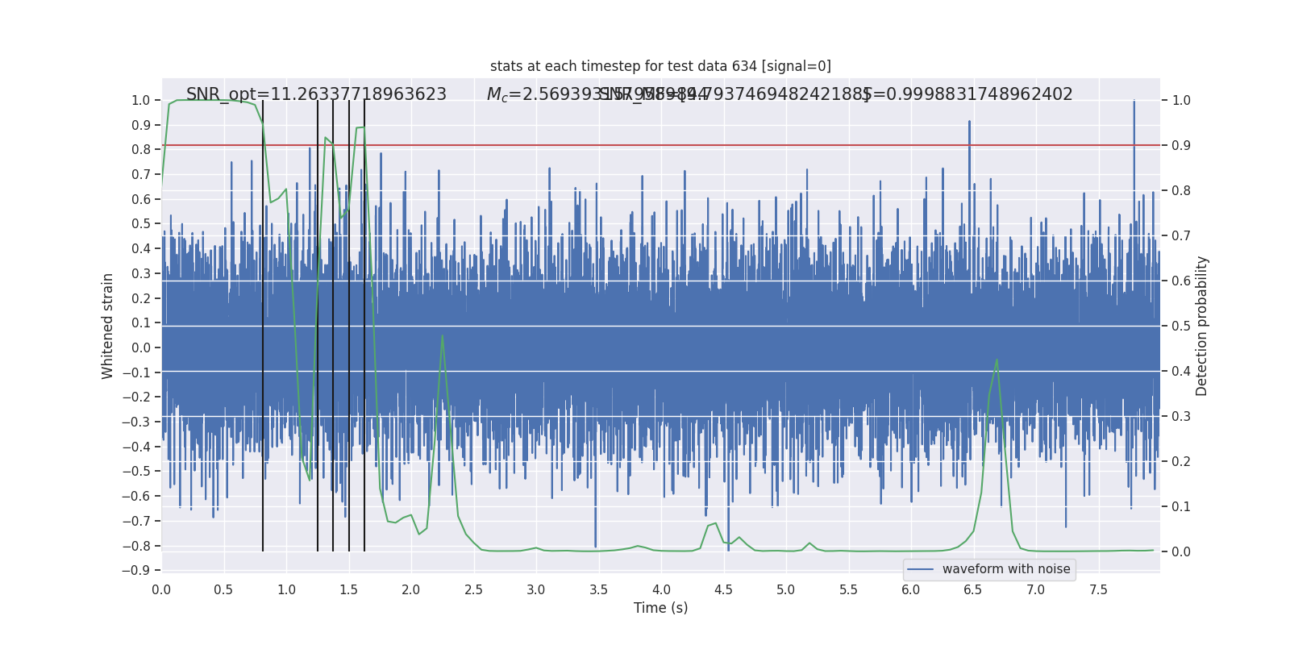Click the 4.0 tick on the Time axis
The image size is (1290, 645).
[661, 589]
